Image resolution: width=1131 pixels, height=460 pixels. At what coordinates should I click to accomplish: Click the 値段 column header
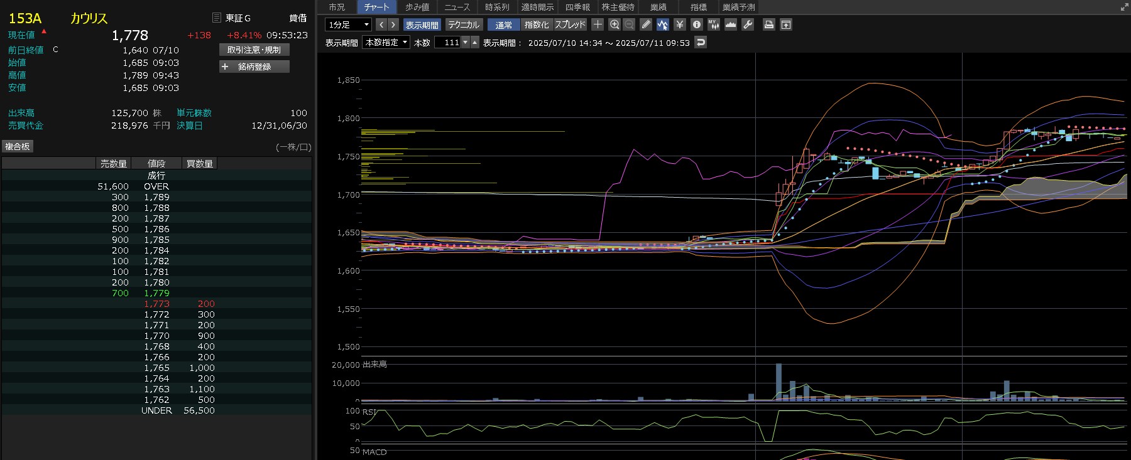click(156, 164)
